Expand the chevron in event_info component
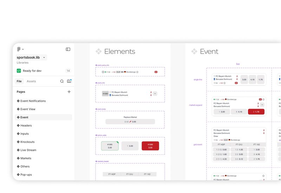The image size is (281, 193). click(155, 94)
